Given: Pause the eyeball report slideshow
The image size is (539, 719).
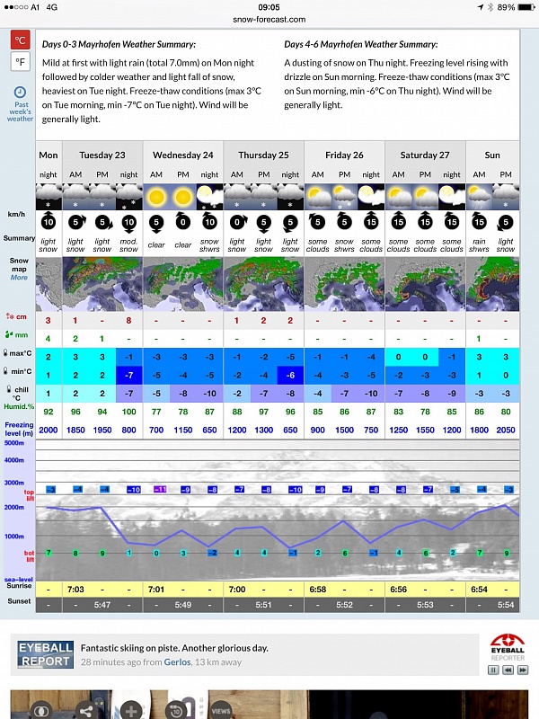Looking at the screenshot, I should (493, 670).
